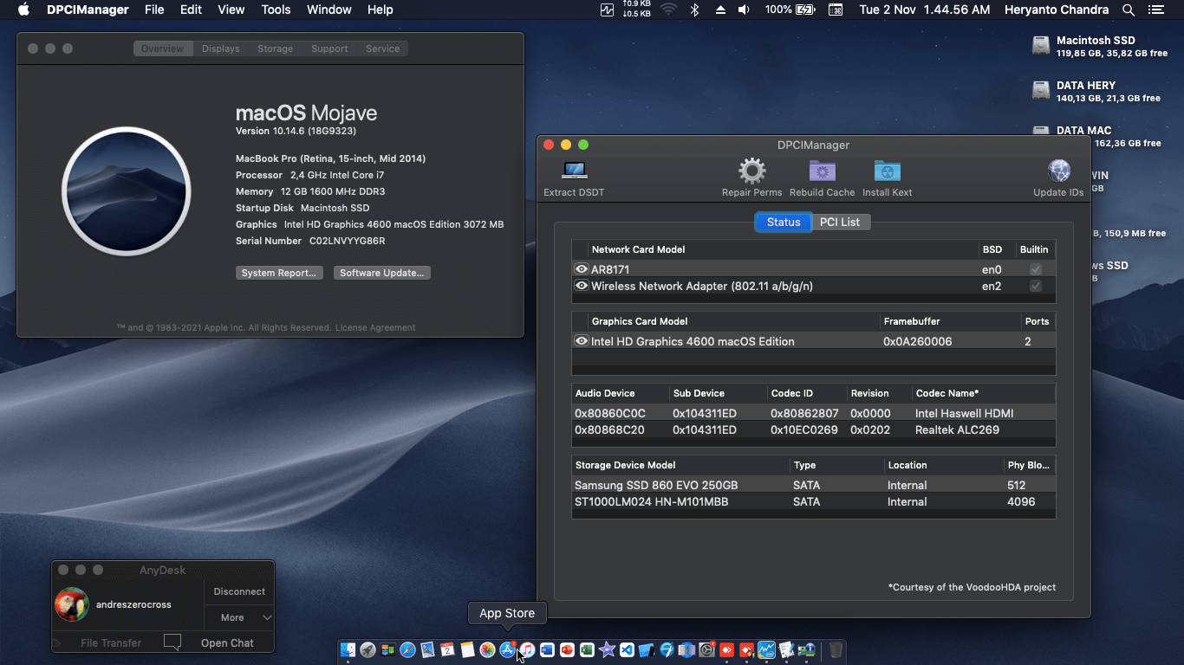Open the Window menu
Screen dimensions: 1184x665
(x=329, y=10)
